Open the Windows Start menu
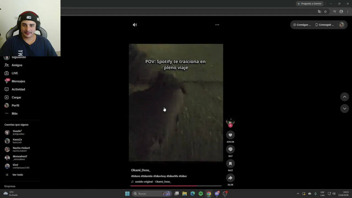 pyautogui.click(x=127, y=194)
